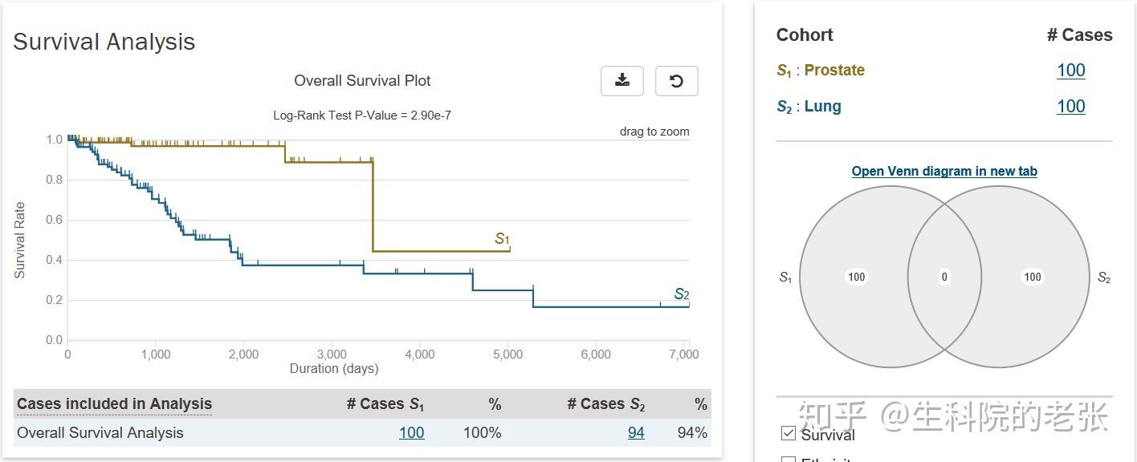Select the Venn diagram intersection showing 0

point(944,277)
